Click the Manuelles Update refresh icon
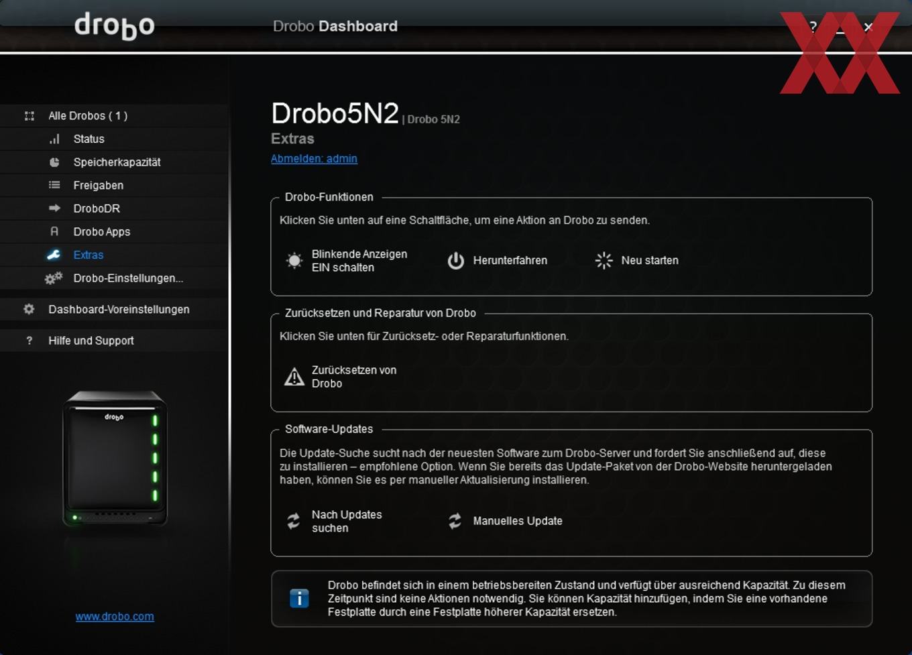The width and height of the screenshot is (912, 655). (455, 521)
